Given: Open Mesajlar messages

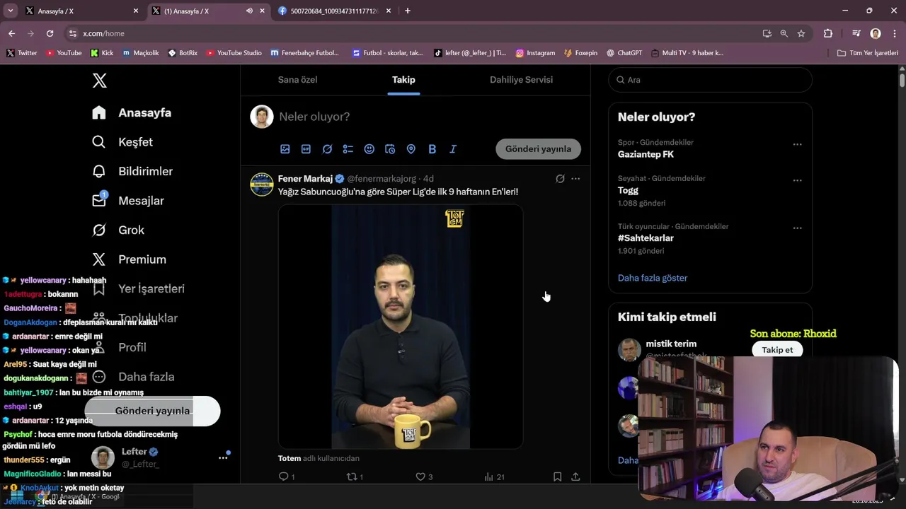Looking at the screenshot, I should pyautogui.click(x=128, y=201).
